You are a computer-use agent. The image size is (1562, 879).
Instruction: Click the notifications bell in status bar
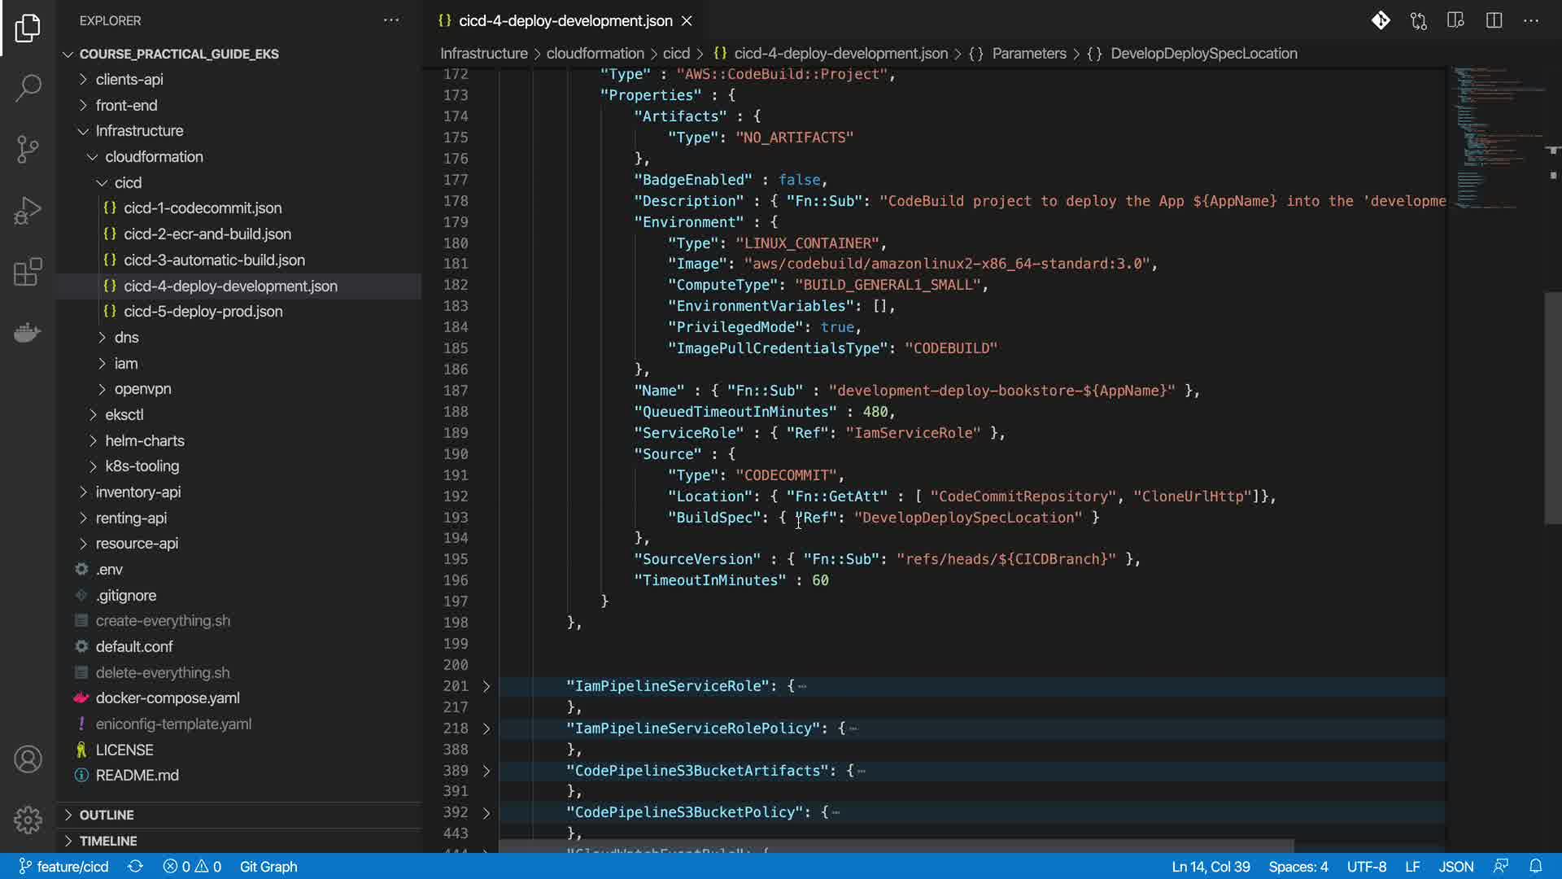(1535, 866)
